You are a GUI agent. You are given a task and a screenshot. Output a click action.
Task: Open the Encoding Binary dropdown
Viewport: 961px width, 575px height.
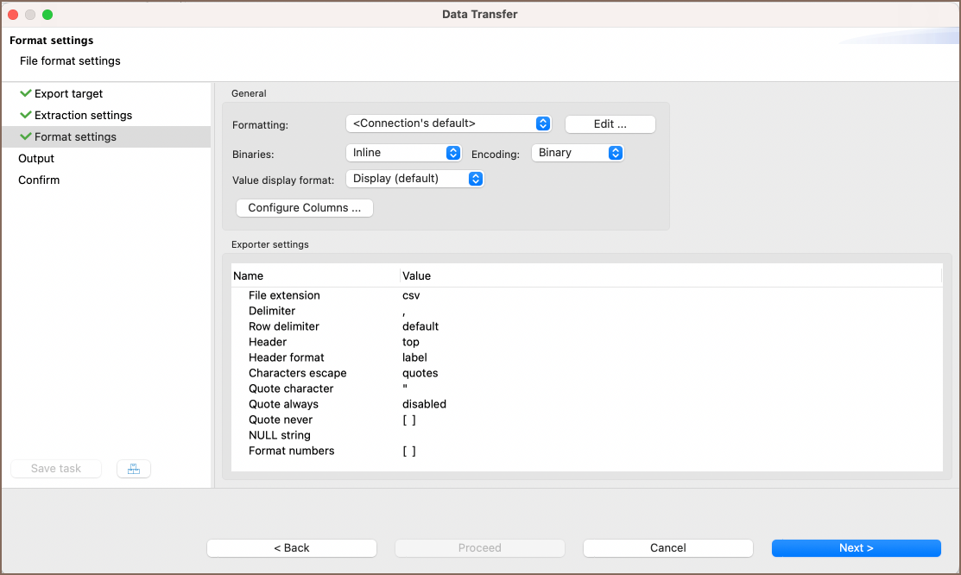[577, 152]
